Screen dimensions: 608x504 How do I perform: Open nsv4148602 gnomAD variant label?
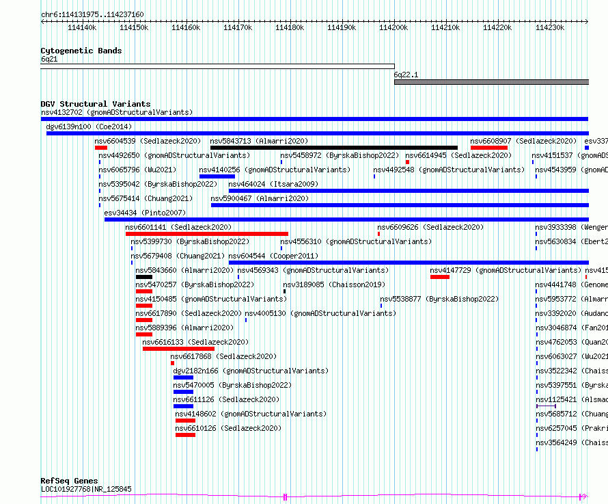251,414
